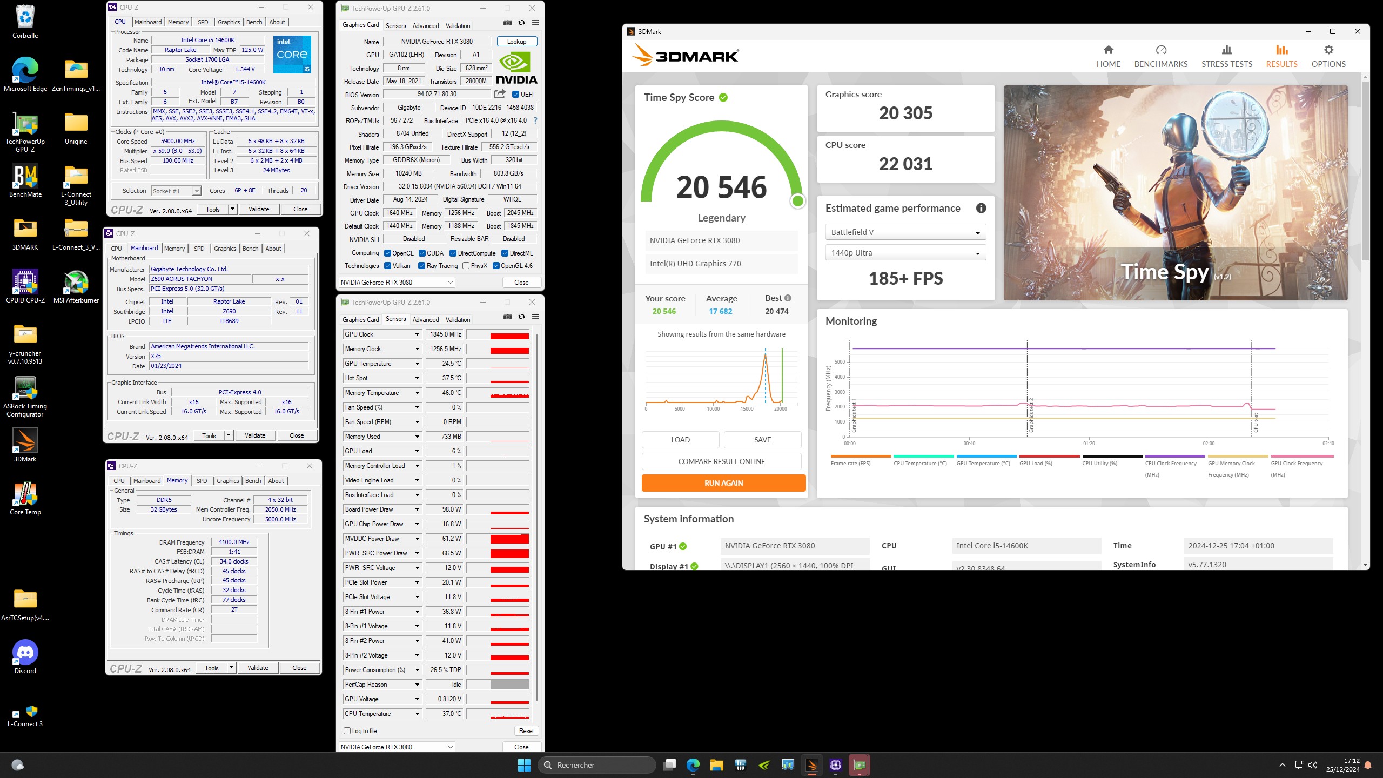This screenshot has width=1383, height=778.
Task: Click 3DMark icon on taskbar
Action: 811,765
